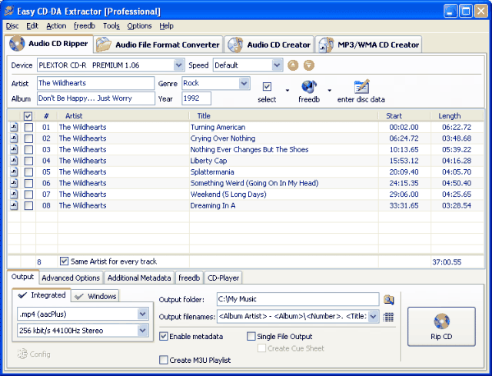Screen dimensions: 492x376
Task: Toggle Same Artist for every track
Action: pyautogui.click(x=64, y=261)
